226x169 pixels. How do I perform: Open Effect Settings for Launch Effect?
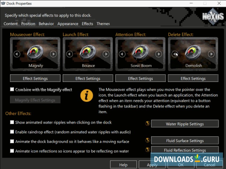click(x=88, y=78)
